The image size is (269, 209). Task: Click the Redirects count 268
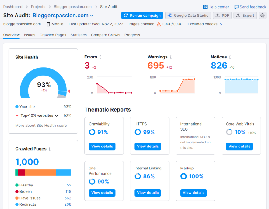coord(68,204)
